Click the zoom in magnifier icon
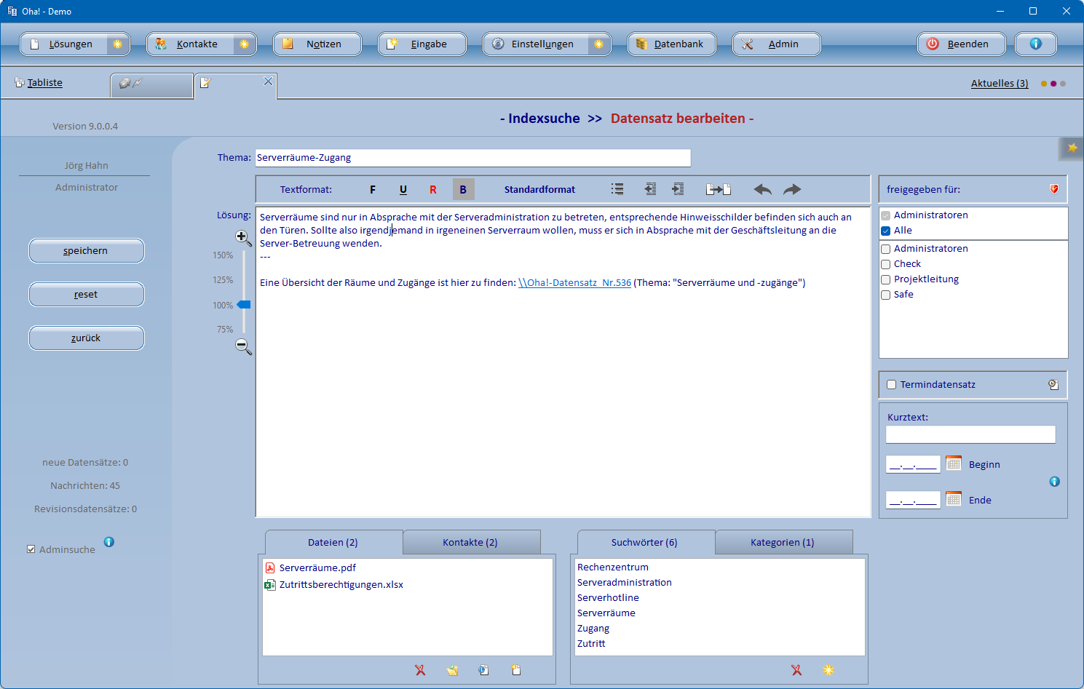Image resolution: width=1084 pixels, height=689 pixels. (x=243, y=237)
